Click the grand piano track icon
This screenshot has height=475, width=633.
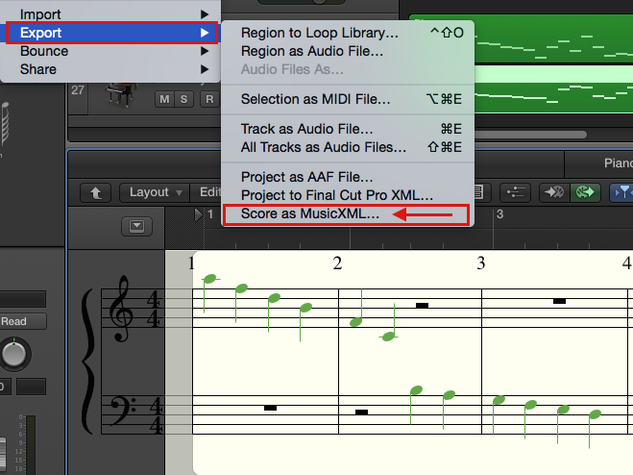coord(120,95)
